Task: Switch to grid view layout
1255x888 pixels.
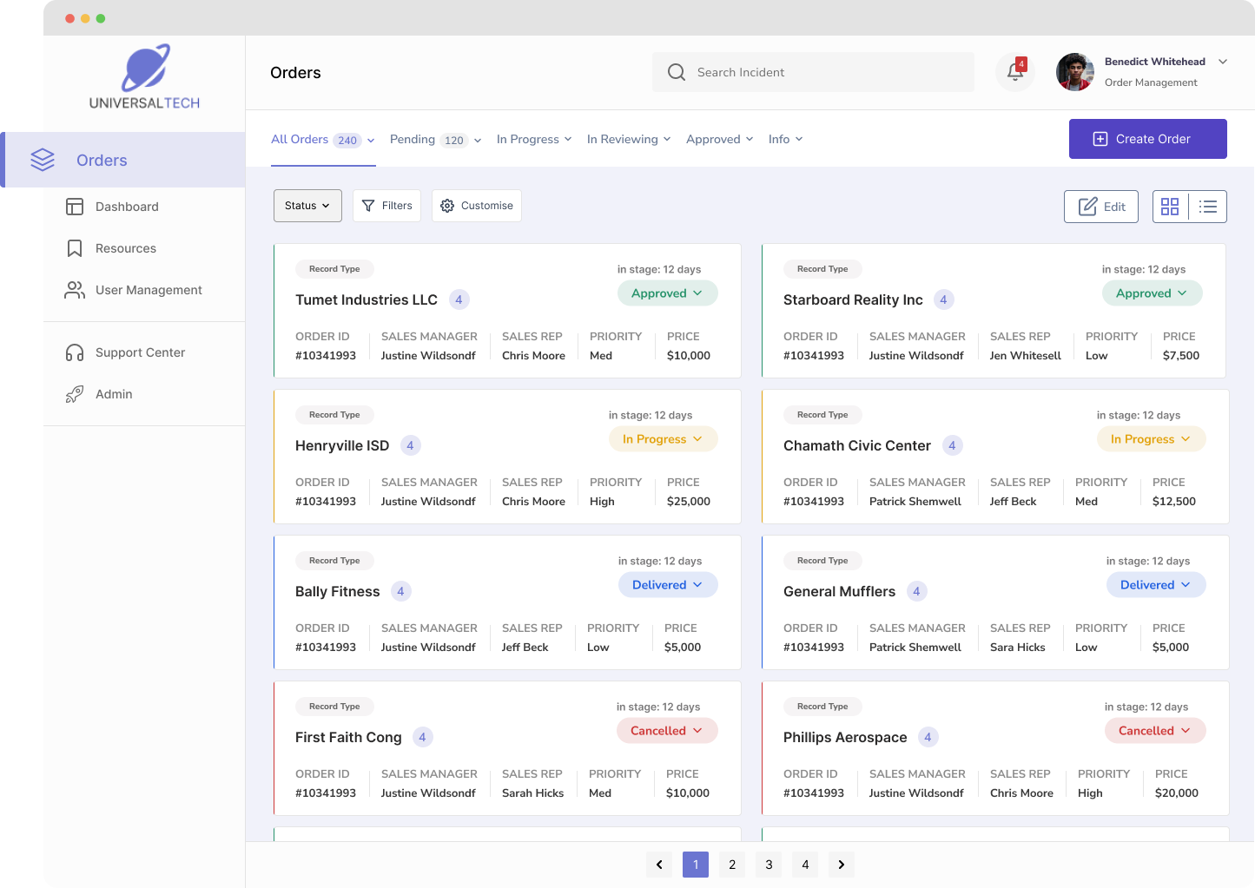Action: 1170,207
